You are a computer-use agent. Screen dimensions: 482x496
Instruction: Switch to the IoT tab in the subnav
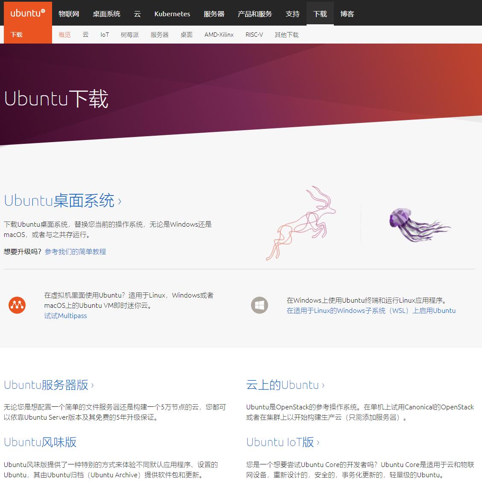pos(104,35)
